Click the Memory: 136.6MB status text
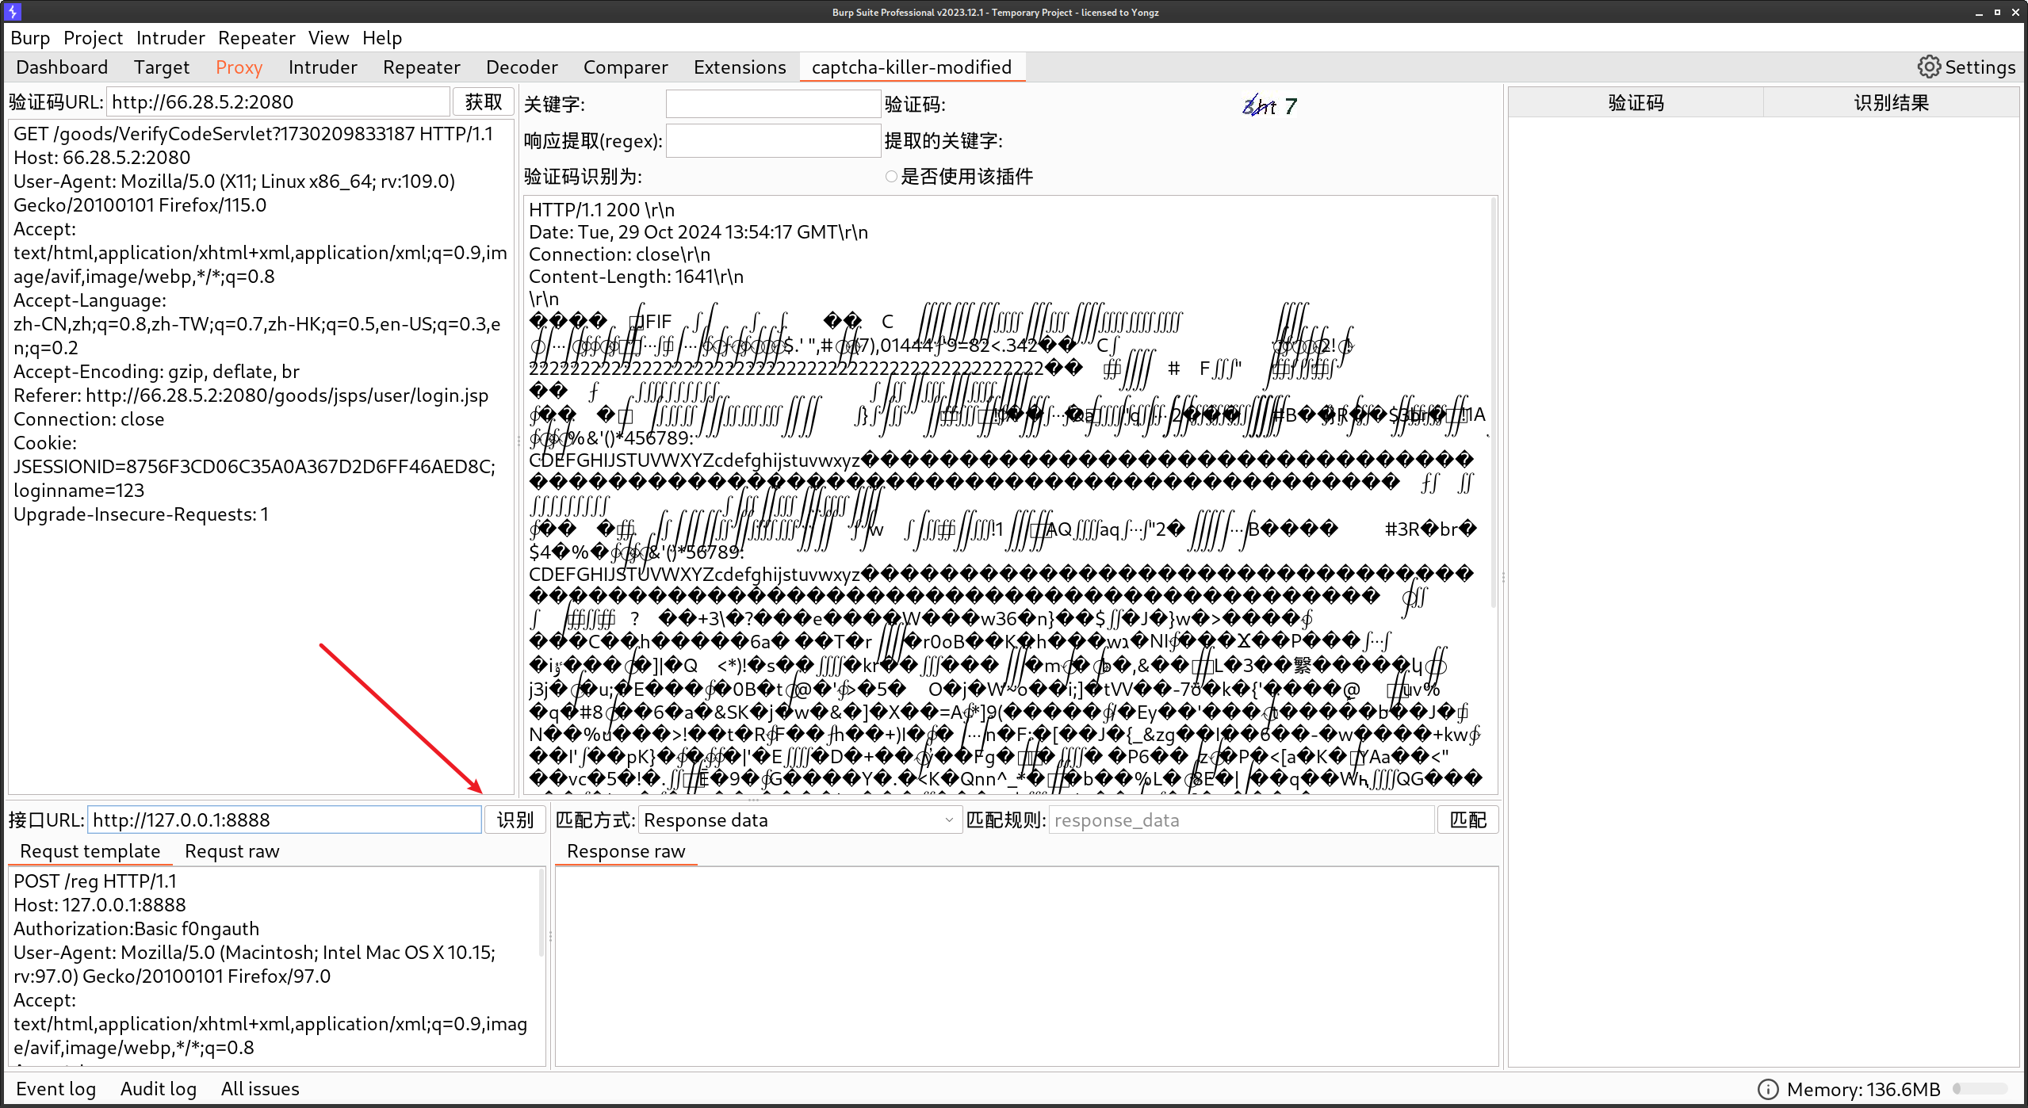This screenshot has width=2028, height=1108. pos(1863,1090)
